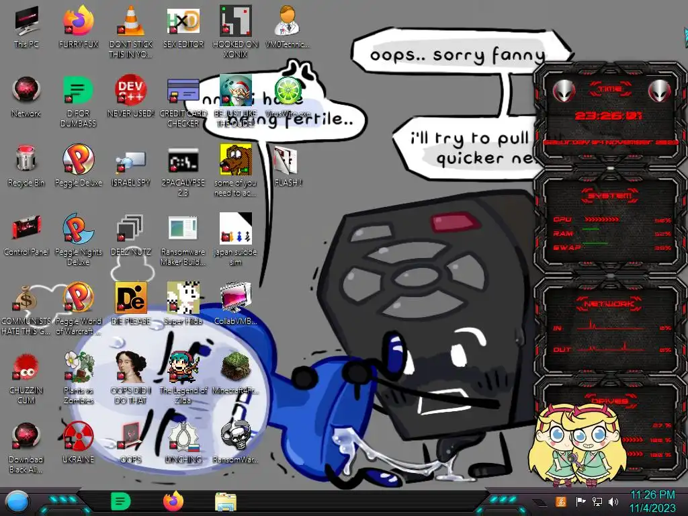688x516 pixels.
Task: Select the Network desktop icon
Action: click(26, 97)
